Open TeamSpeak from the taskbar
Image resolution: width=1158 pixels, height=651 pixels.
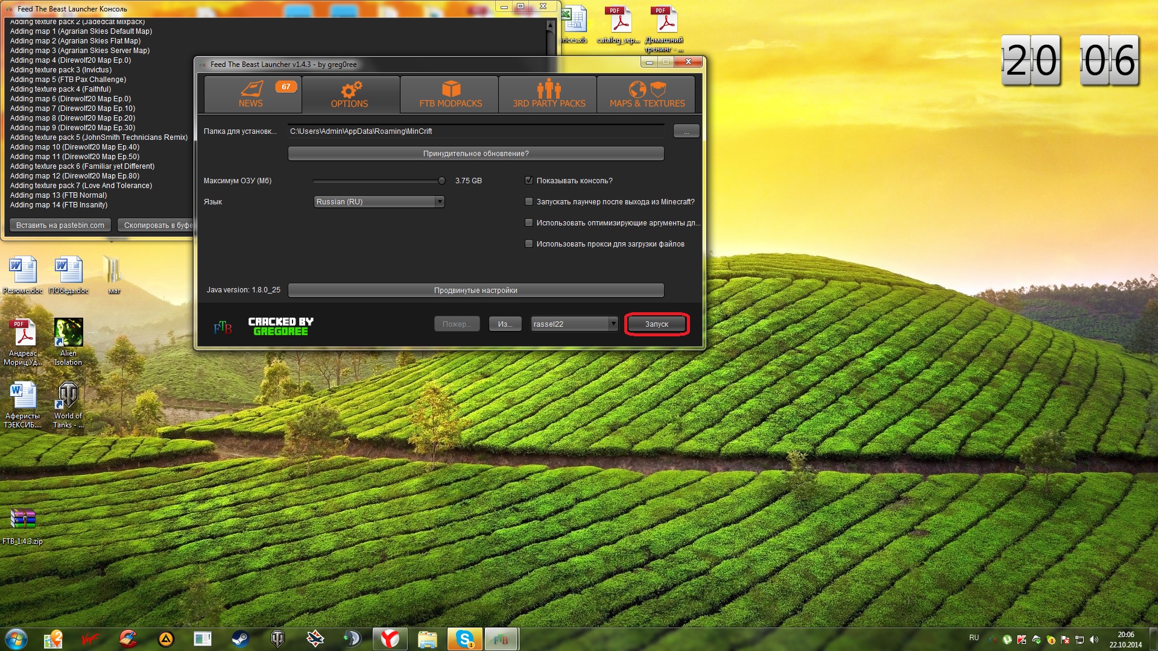point(352,639)
